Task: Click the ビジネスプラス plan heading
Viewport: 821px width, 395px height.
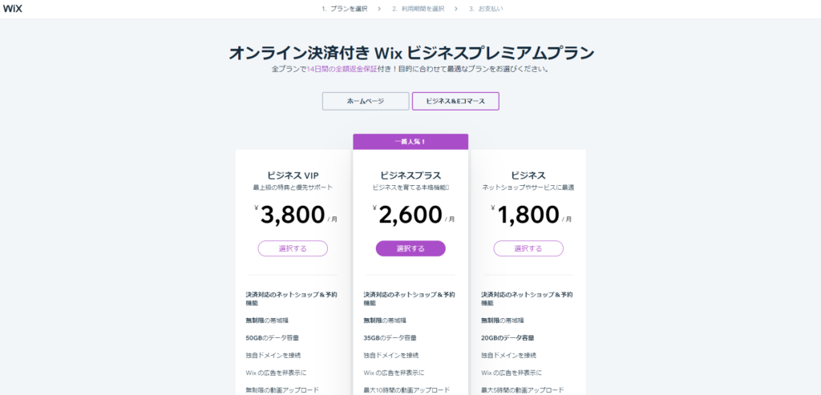Action: [x=410, y=175]
